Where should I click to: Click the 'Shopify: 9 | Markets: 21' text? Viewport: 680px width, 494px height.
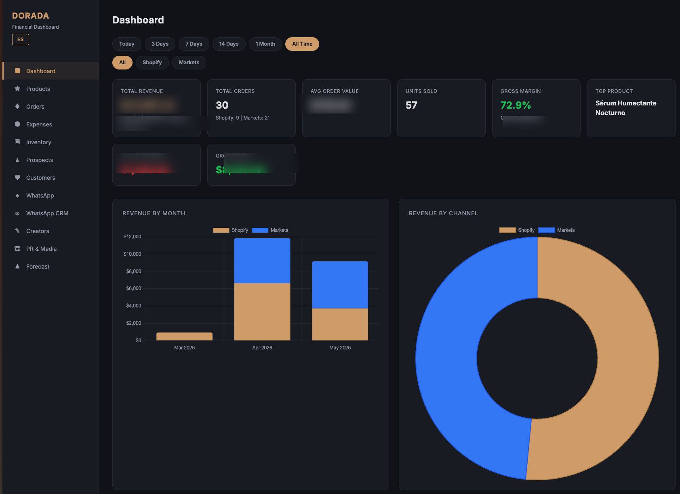(243, 118)
